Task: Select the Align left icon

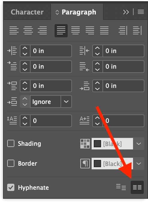Action: point(14,30)
